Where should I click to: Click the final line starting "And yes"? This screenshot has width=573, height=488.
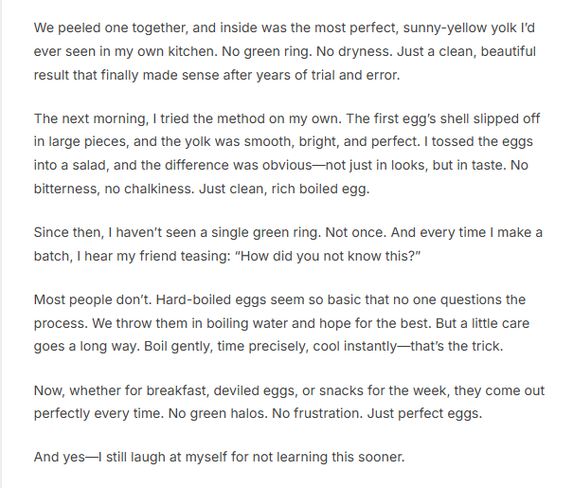point(219,458)
